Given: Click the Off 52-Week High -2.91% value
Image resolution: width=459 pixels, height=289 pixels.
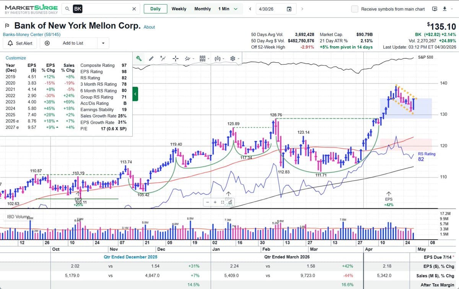Looking at the screenshot, I should pyautogui.click(x=306, y=47).
